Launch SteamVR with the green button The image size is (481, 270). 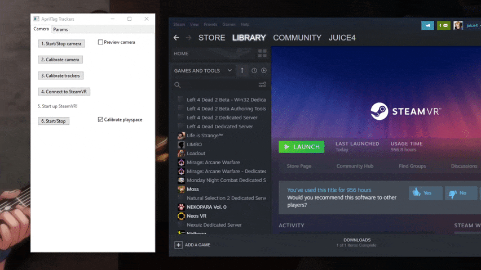[301, 147]
